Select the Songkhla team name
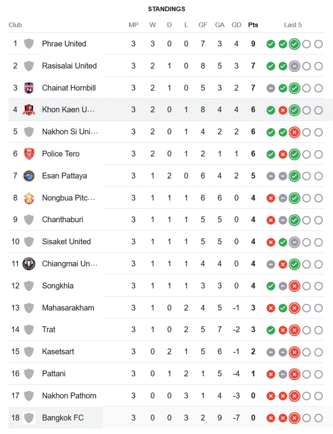 tap(58, 286)
